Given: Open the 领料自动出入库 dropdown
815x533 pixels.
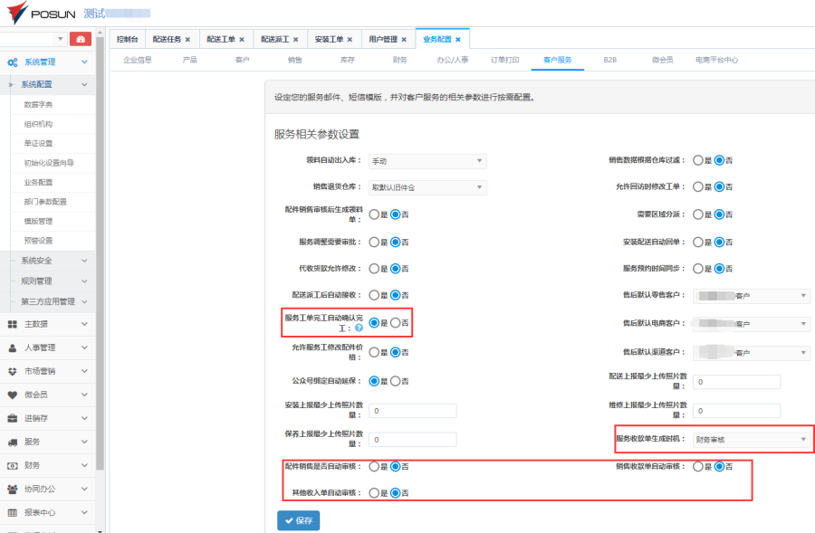Looking at the screenshot, I should coord(427,161).
